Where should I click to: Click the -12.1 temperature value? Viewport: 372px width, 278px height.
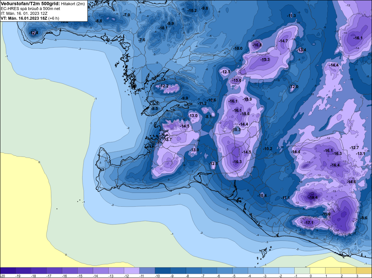point(213,164)
